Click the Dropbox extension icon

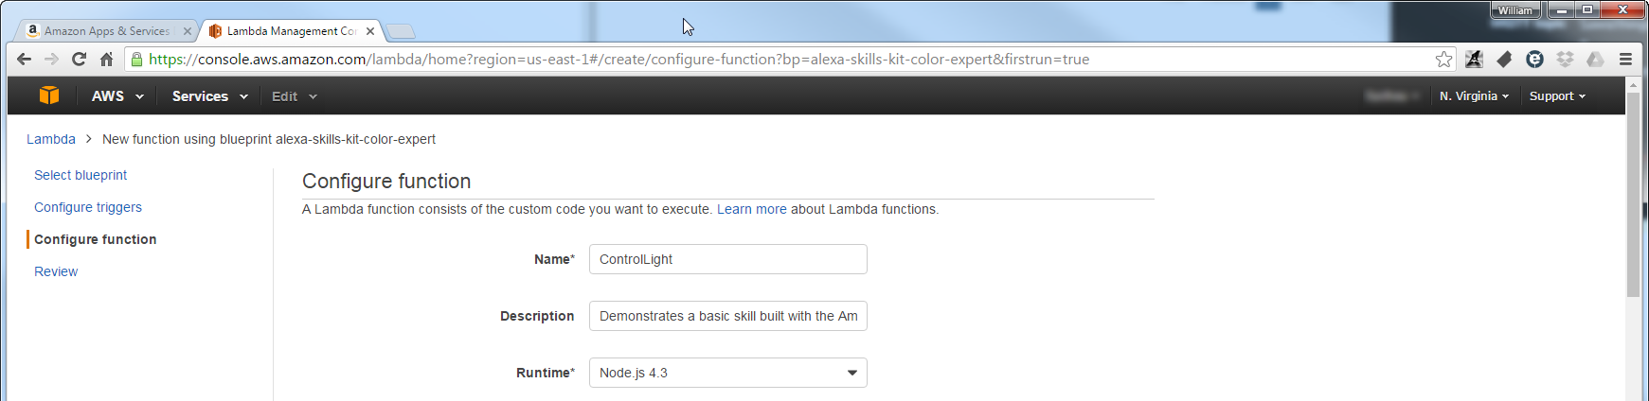coord(1565,59)
